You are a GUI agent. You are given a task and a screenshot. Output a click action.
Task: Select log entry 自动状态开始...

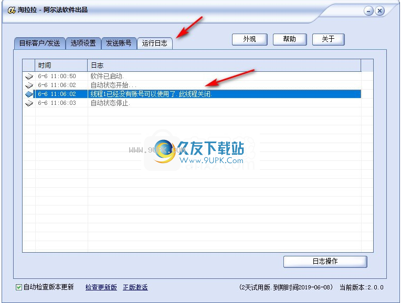pos(192,85)
